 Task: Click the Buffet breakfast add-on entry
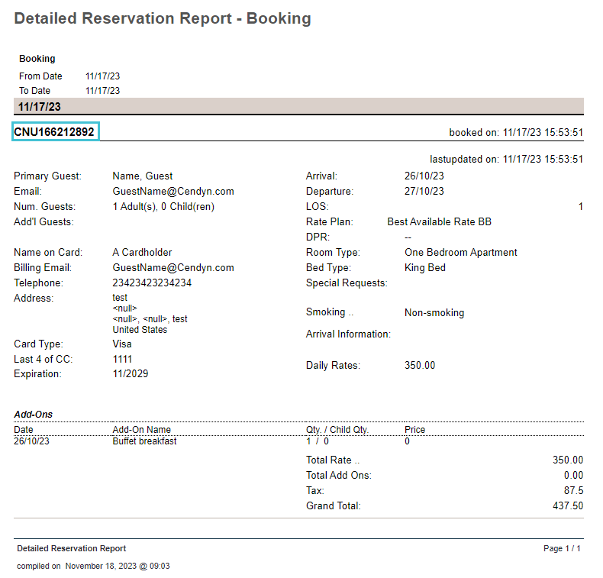point(144,441)
